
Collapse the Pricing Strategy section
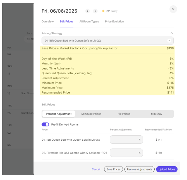pos(172,33)
